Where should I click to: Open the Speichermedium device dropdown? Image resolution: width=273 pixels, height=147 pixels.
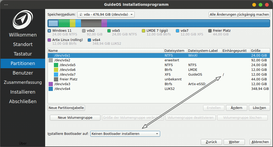(106, 15)
